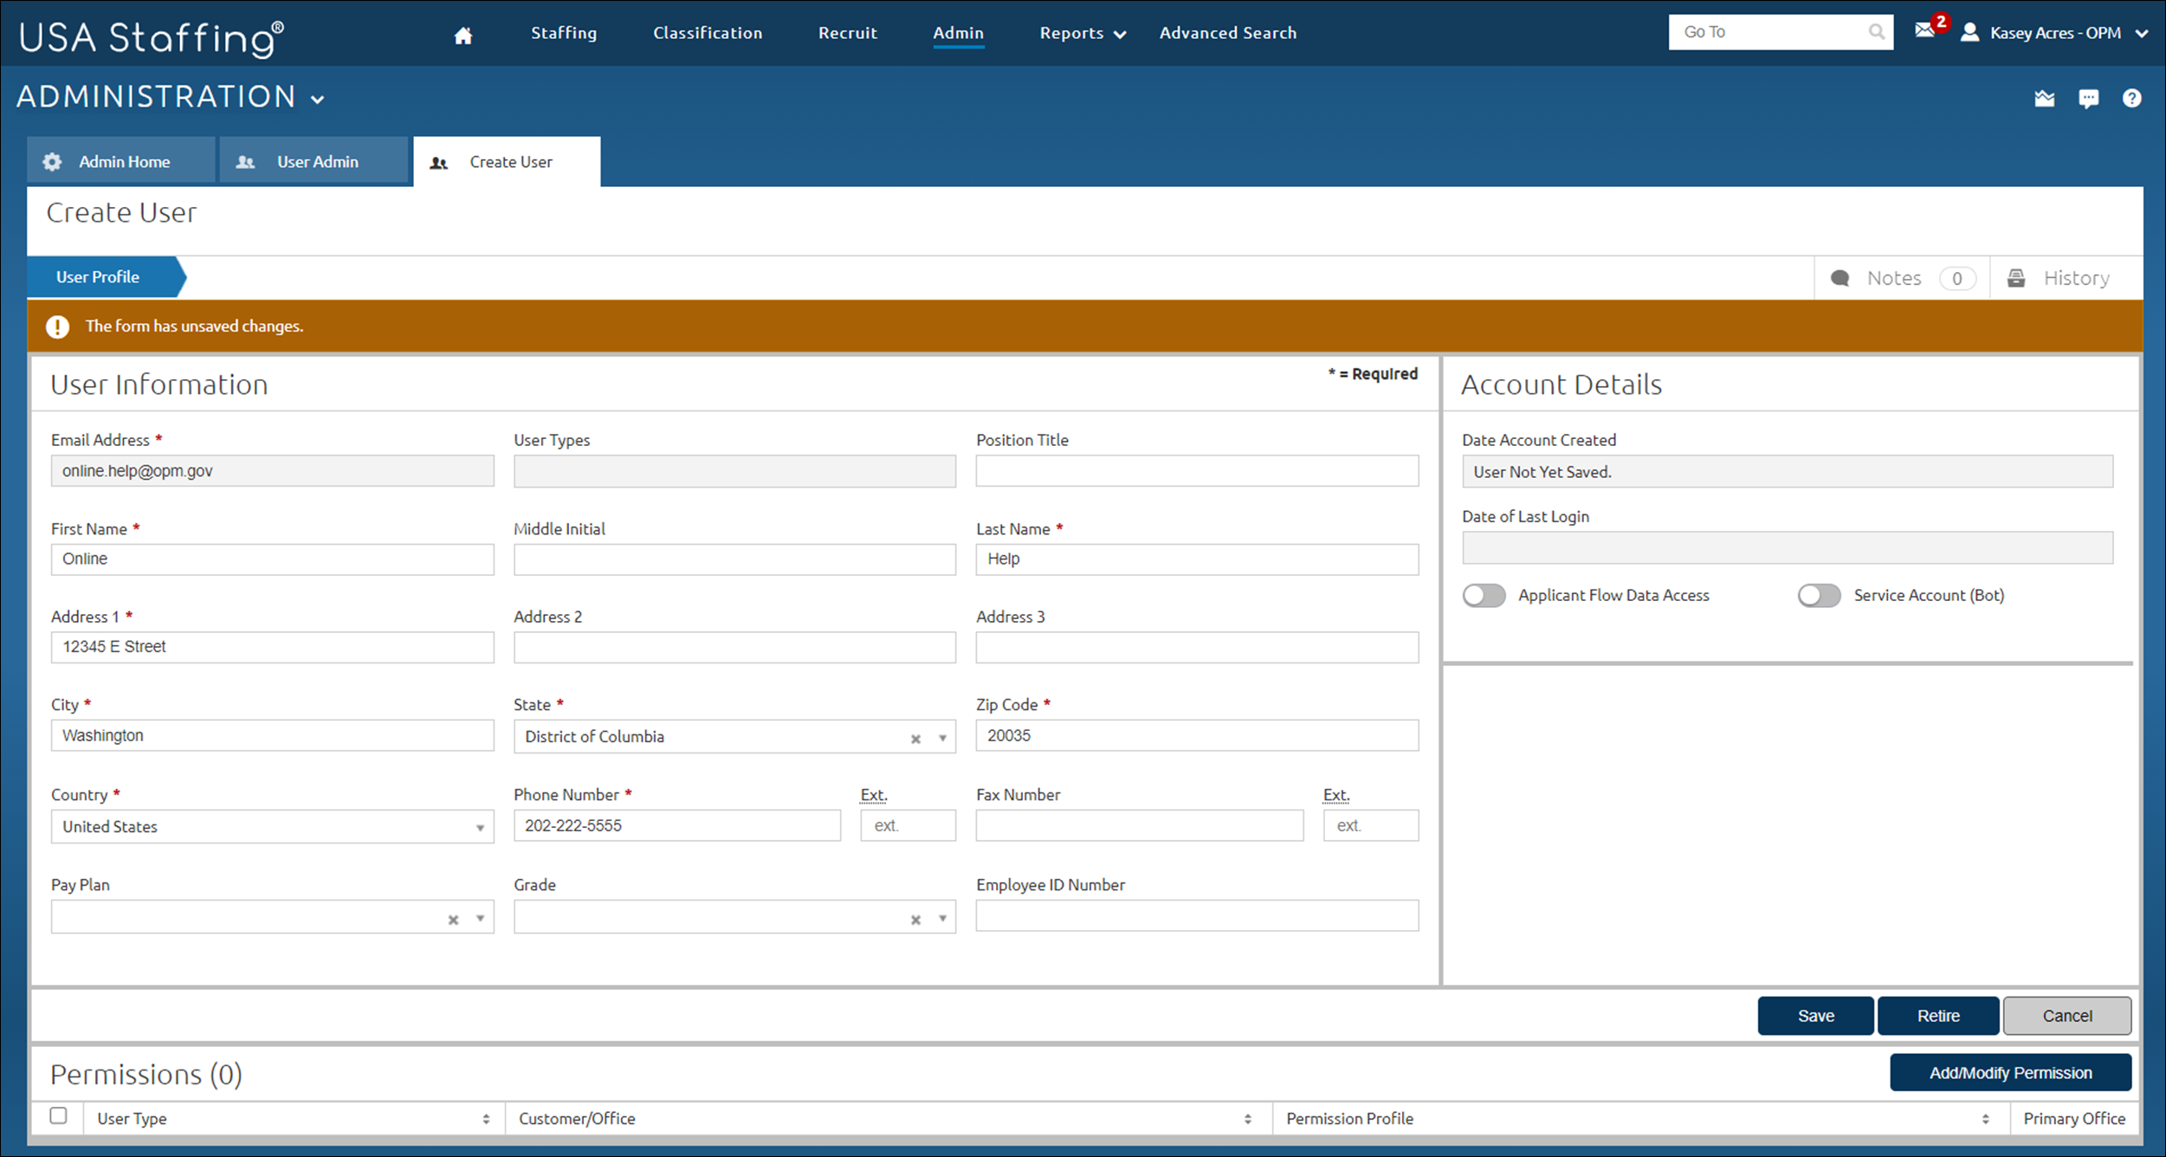This screenshot has width=2166, height=1157.
Task: Enable Applicant Flow Data Access
Action: 1484,595
